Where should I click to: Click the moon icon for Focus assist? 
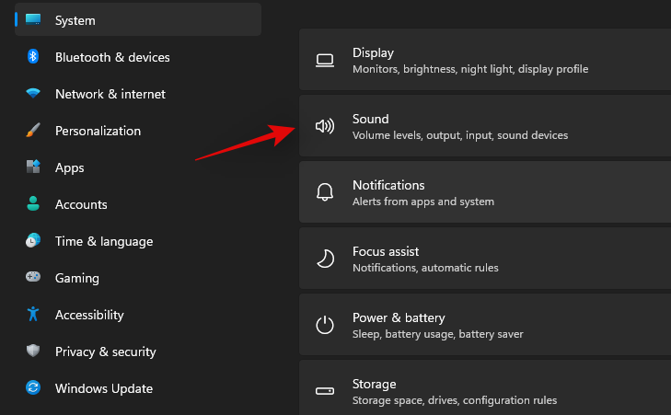(325, 259)
